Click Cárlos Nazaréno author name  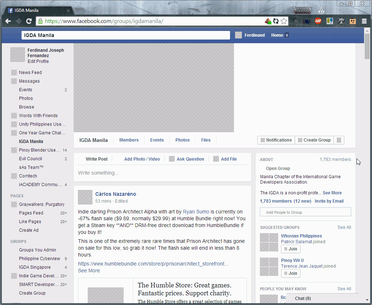[115, 194]
